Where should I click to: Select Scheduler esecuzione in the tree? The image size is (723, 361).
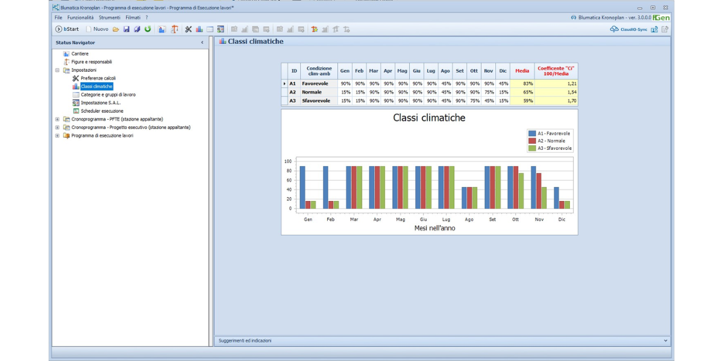coord(102,111)
